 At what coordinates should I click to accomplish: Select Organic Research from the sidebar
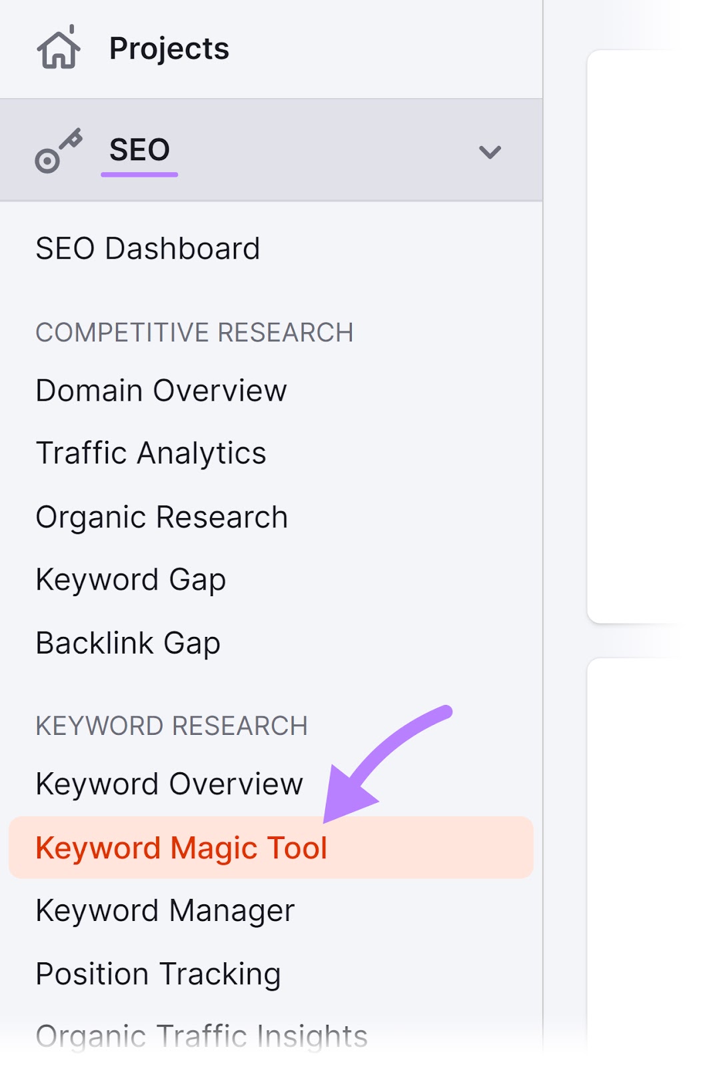pos(161,516)
